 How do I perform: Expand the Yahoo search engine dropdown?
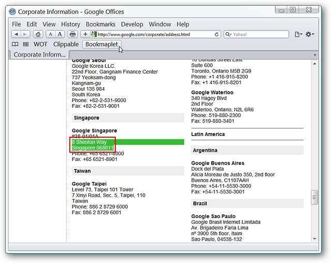click(229, 34)
